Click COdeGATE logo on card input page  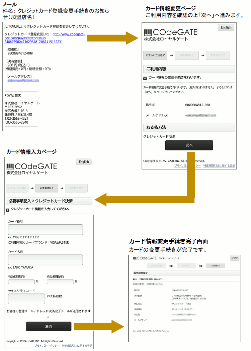pos(32,166)
